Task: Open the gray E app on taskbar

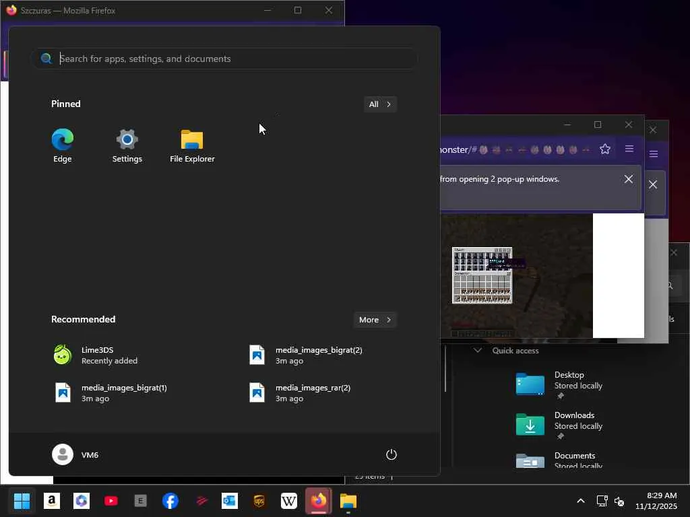Action: (x=140, y=501)
